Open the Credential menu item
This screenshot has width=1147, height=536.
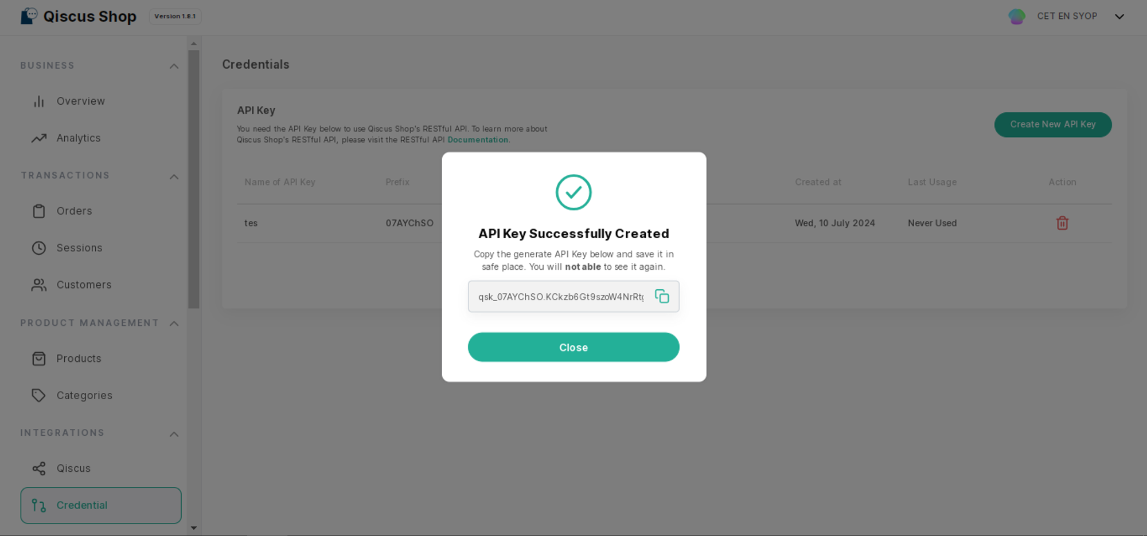pos(101,505)
